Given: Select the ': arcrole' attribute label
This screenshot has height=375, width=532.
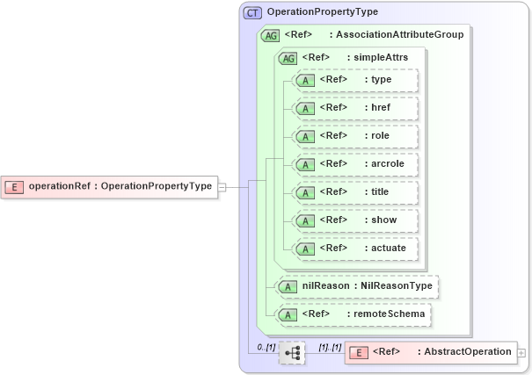Looking at the screenshot, I should click(x=384, y=163).
